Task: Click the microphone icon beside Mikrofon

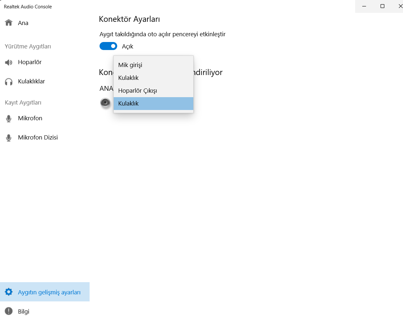Action: [9, 119]
